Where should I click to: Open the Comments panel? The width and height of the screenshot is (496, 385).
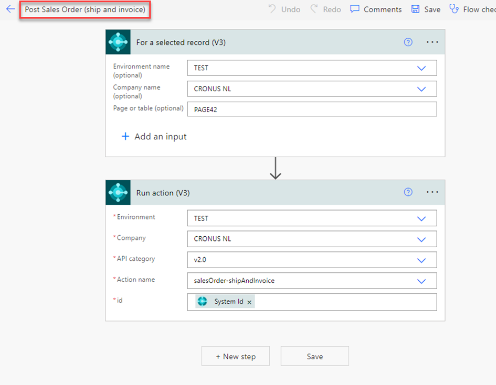376,9
